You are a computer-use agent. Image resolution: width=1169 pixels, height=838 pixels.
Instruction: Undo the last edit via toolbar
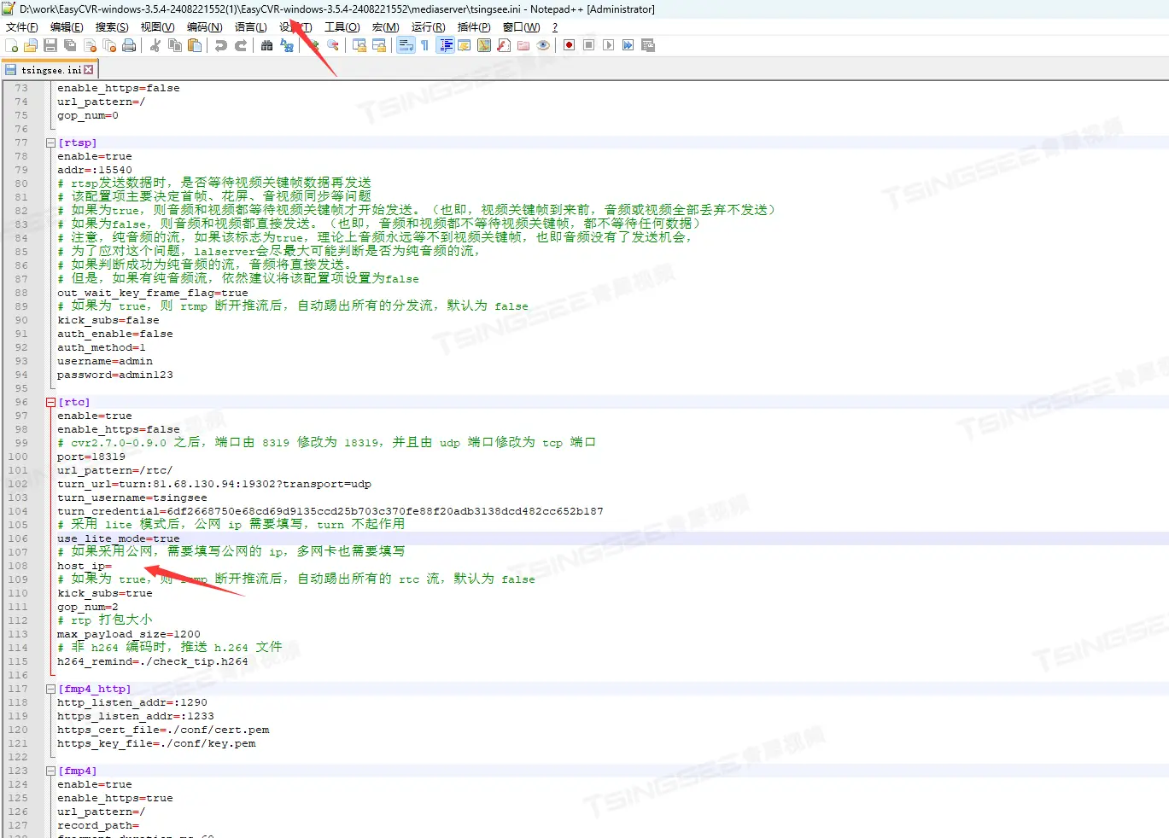(221, 45)
